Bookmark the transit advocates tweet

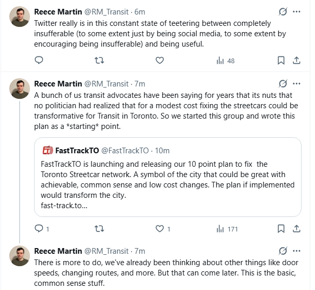281,228
